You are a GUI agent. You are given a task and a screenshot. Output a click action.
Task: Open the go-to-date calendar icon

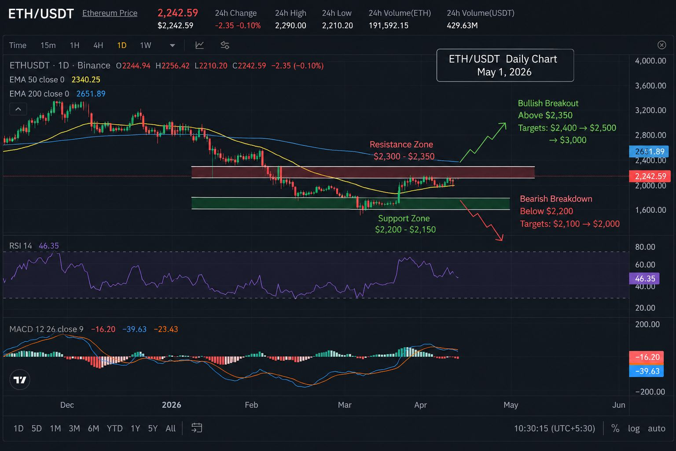[x=197, y=428]
